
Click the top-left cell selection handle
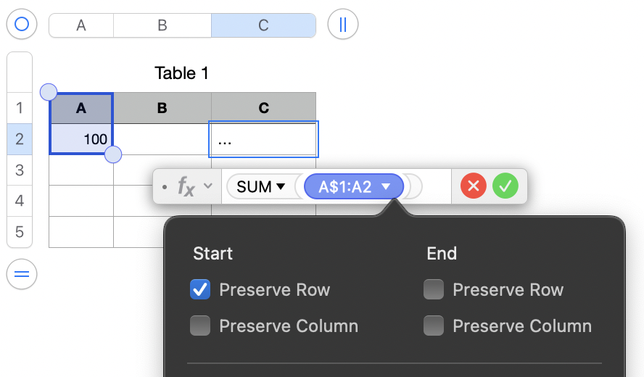coord(49,92)
